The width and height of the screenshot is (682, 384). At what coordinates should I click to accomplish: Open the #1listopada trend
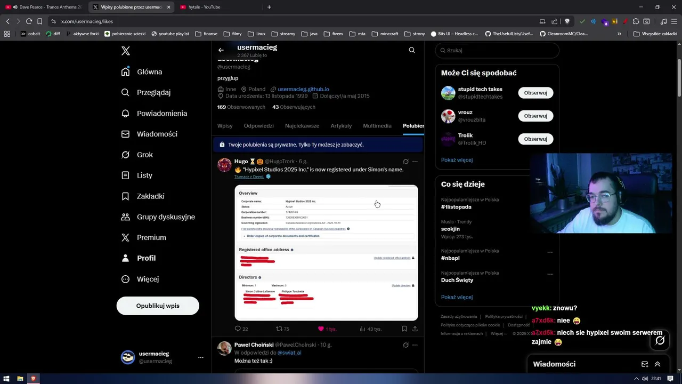(456, 207)
